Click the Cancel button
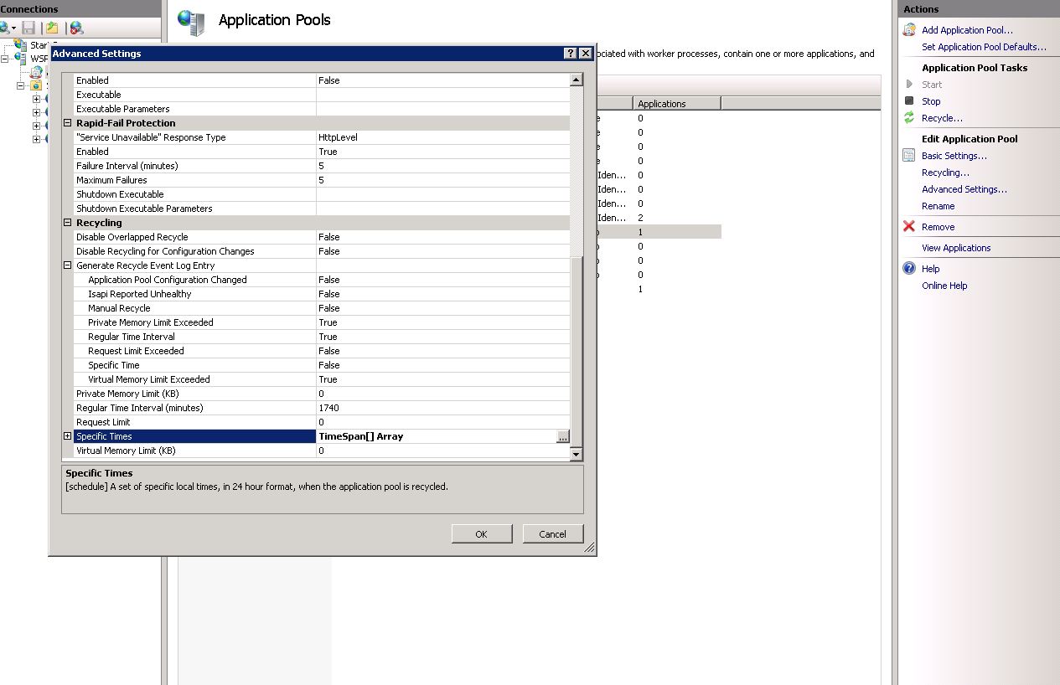 tap(552, 533)
